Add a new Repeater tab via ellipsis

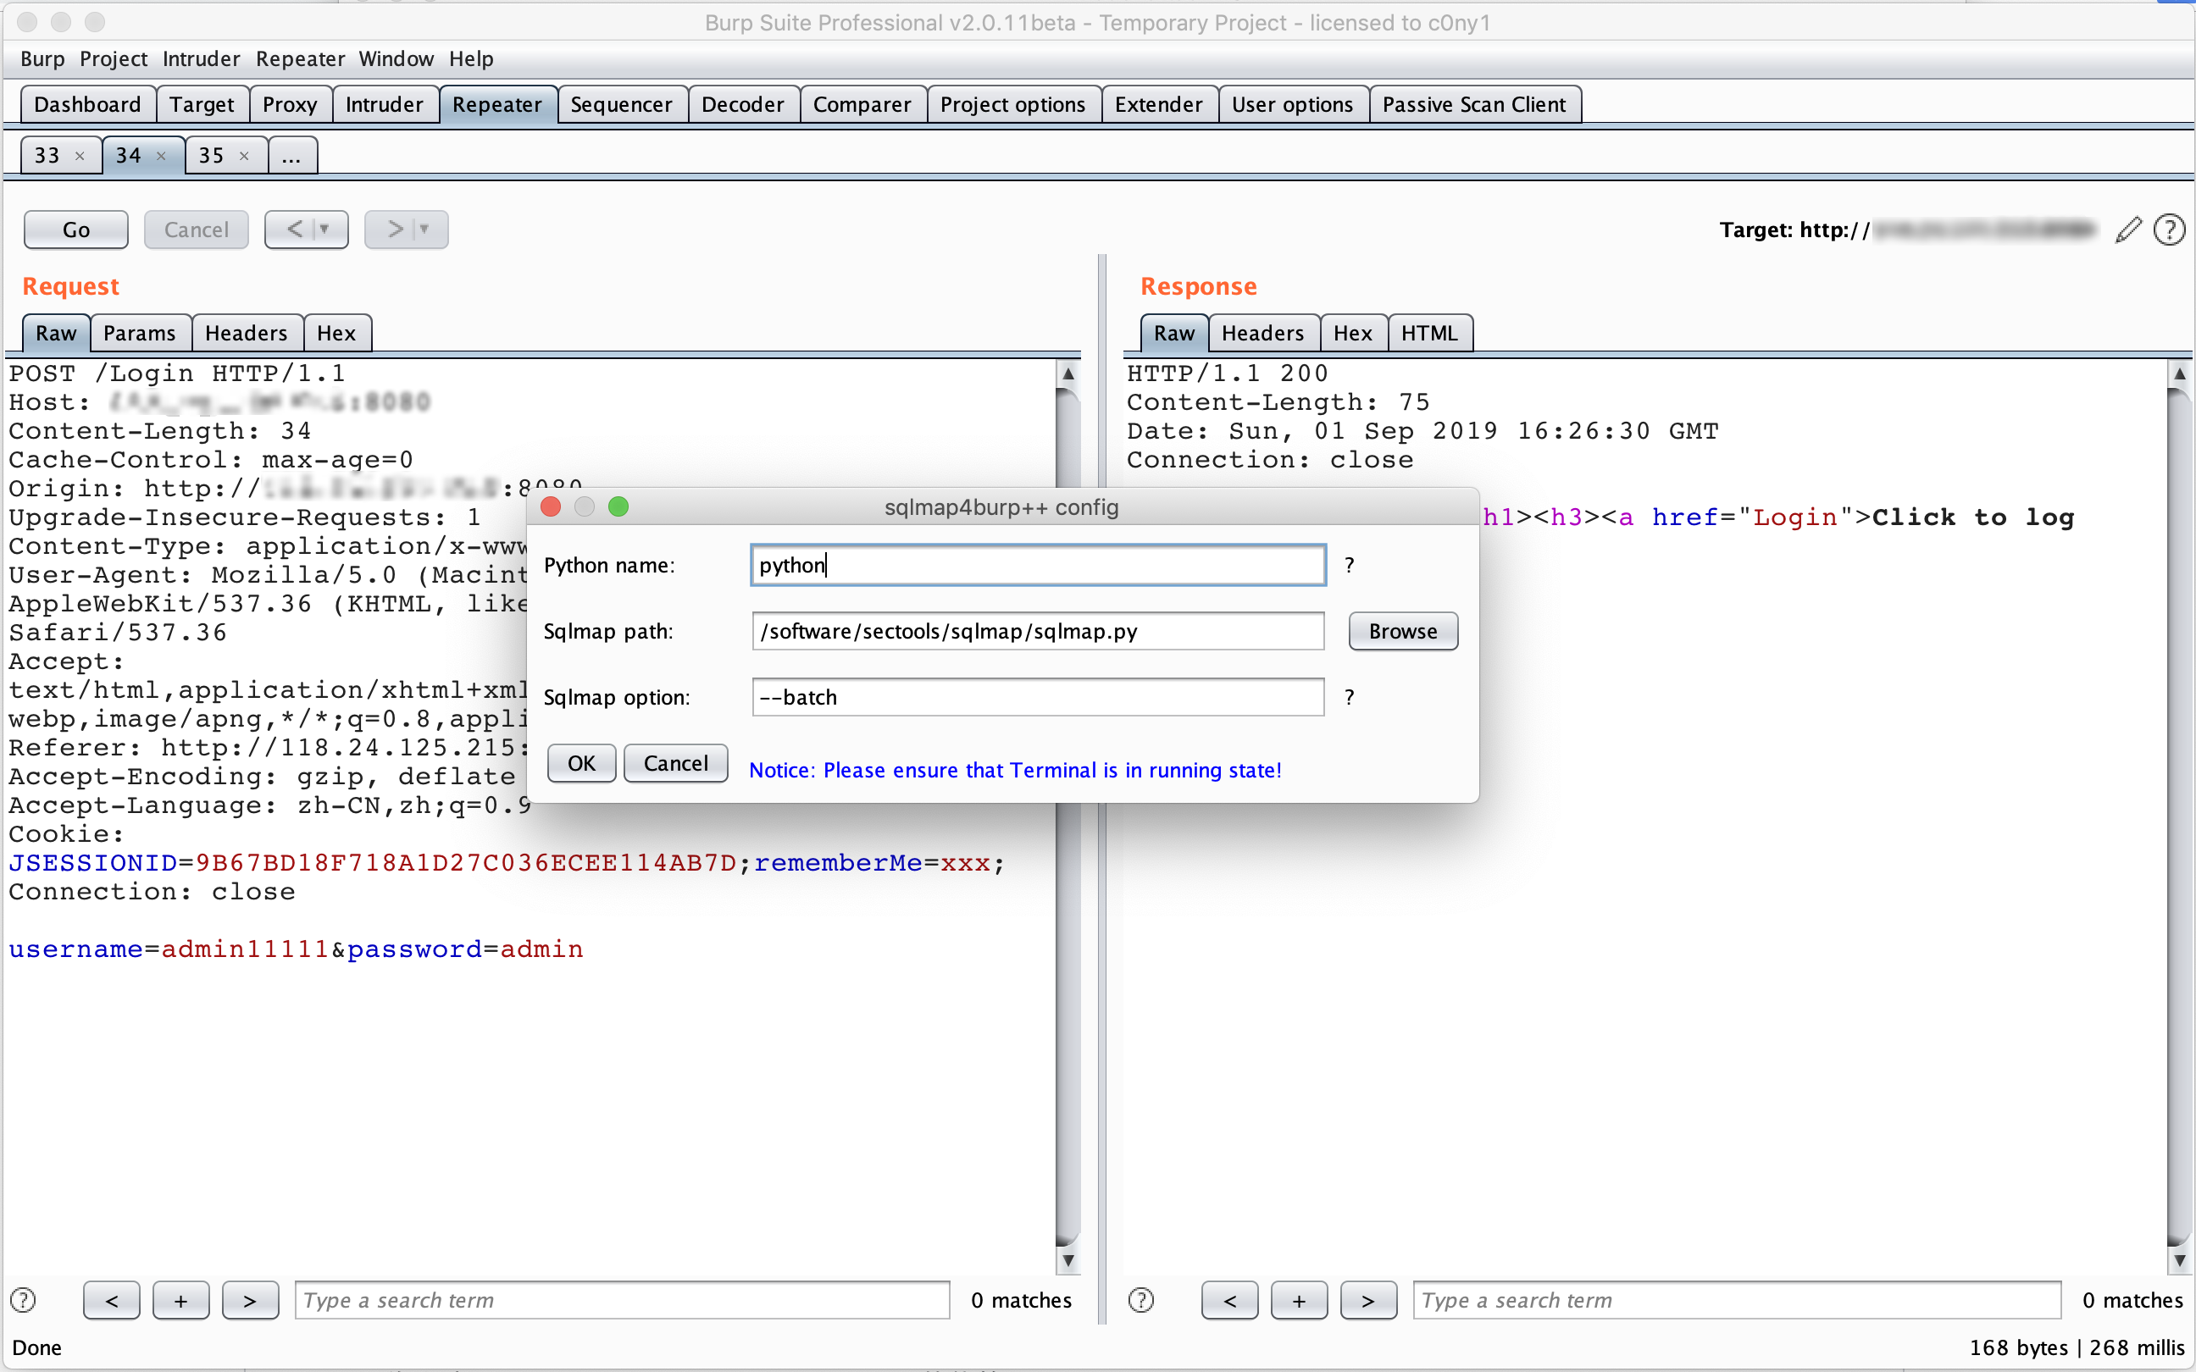click(291, 156)
